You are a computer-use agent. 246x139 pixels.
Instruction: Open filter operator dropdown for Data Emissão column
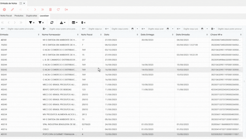click(x=178, y=29)
